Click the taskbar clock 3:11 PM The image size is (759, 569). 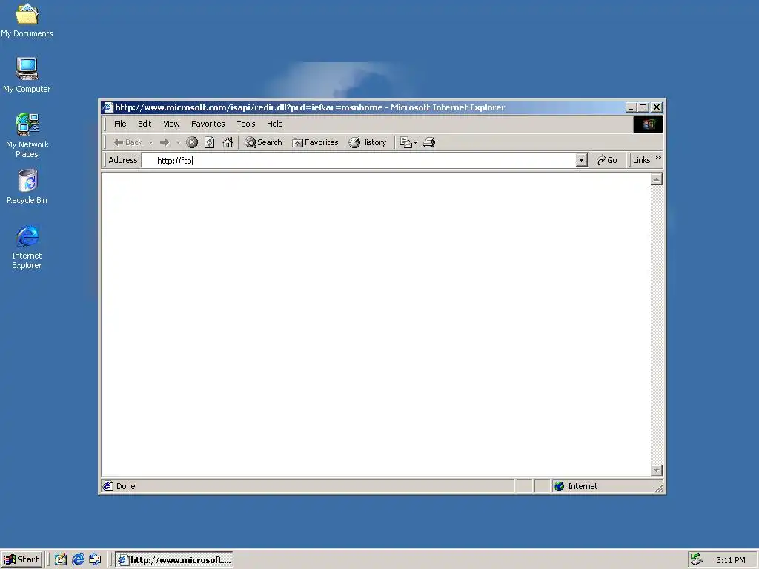(730, 560)
